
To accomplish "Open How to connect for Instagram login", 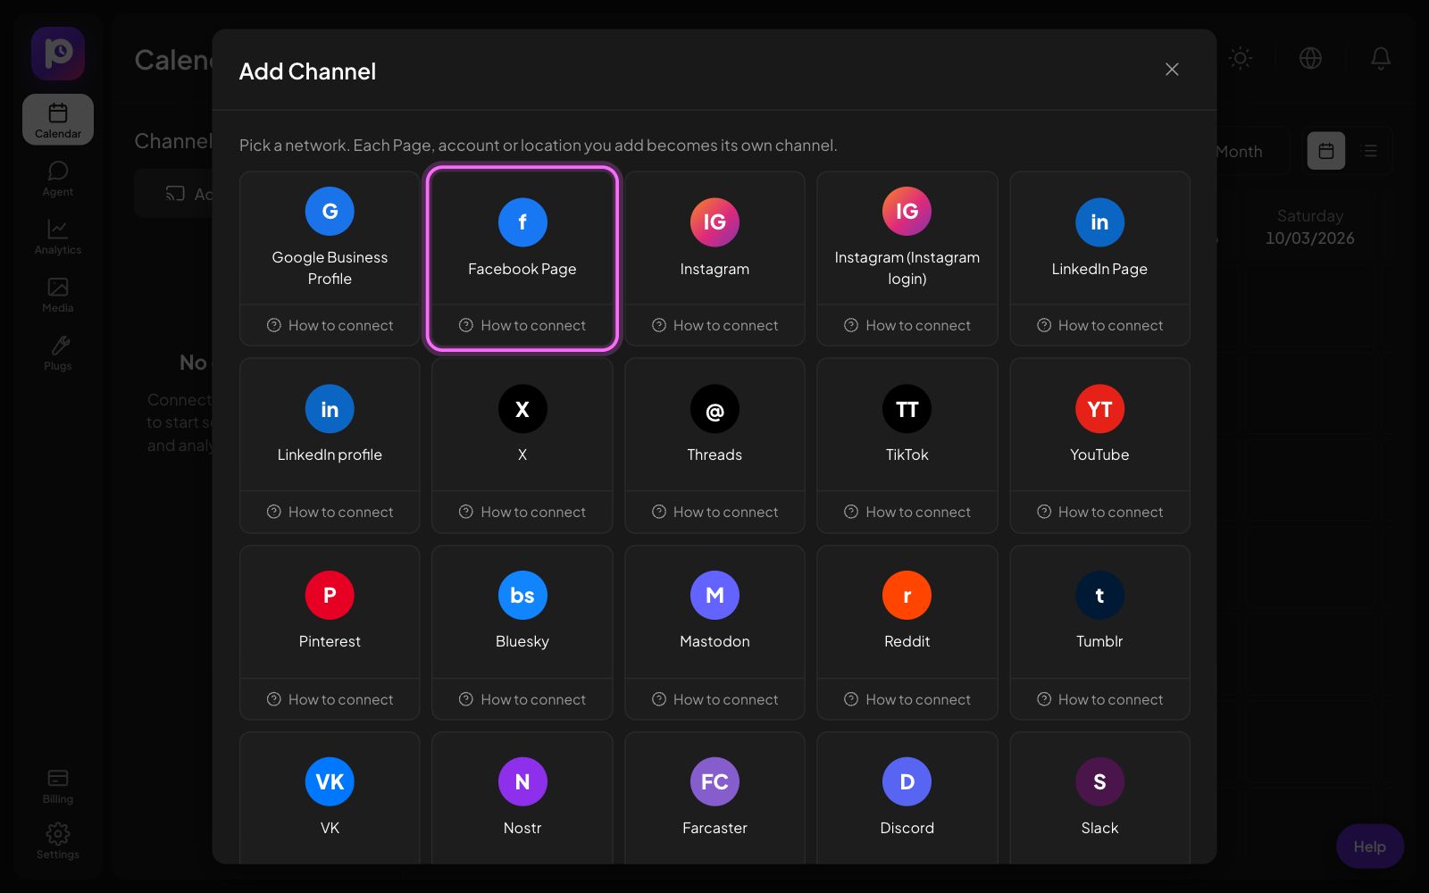I will click(x=907, y=325).
